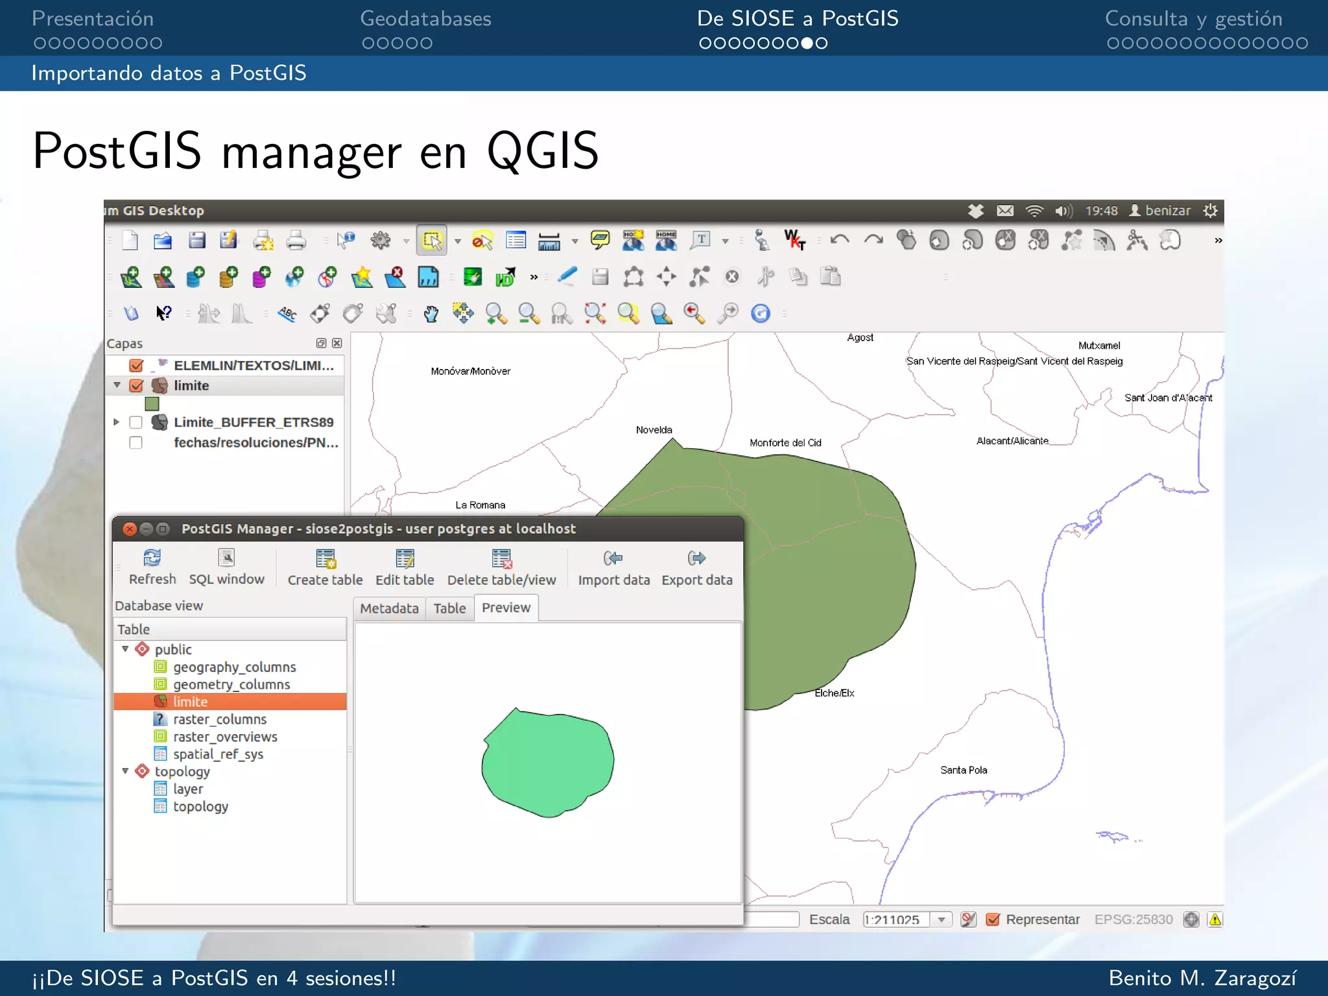Click the Edit table icon
Viewport: 1328px width, 996px height.
[405, 558]
